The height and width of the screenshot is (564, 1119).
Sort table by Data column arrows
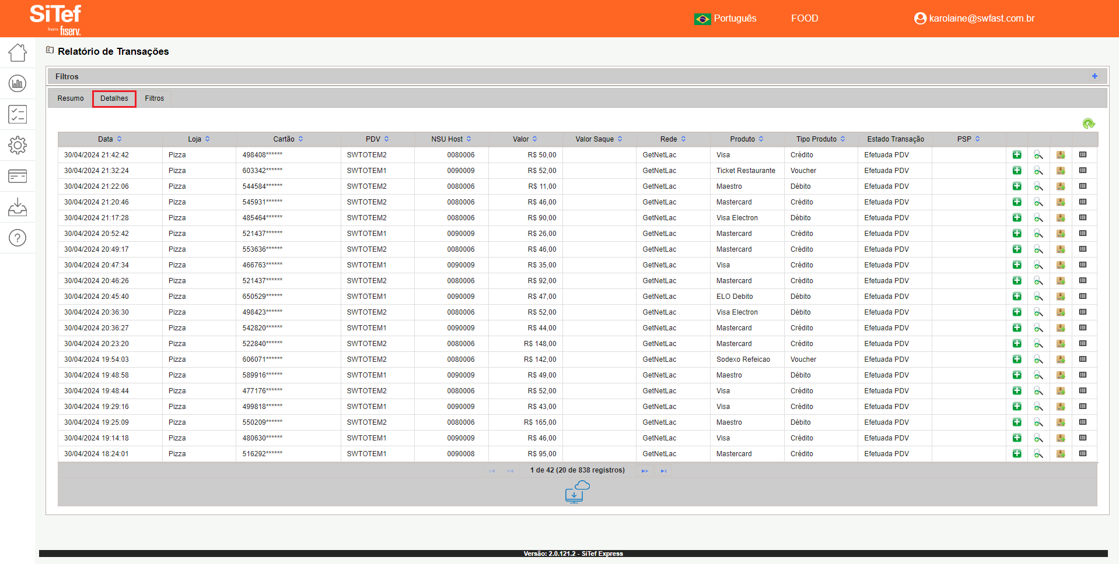(120, 139)
